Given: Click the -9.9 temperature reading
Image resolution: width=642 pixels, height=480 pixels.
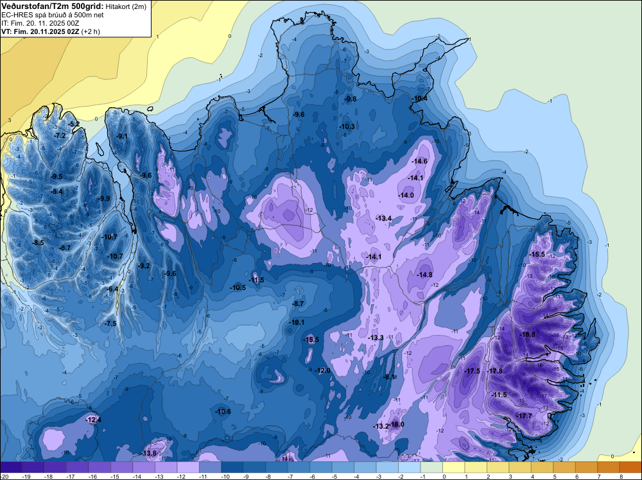Looking at the screenshot, I should click(104, 198).
